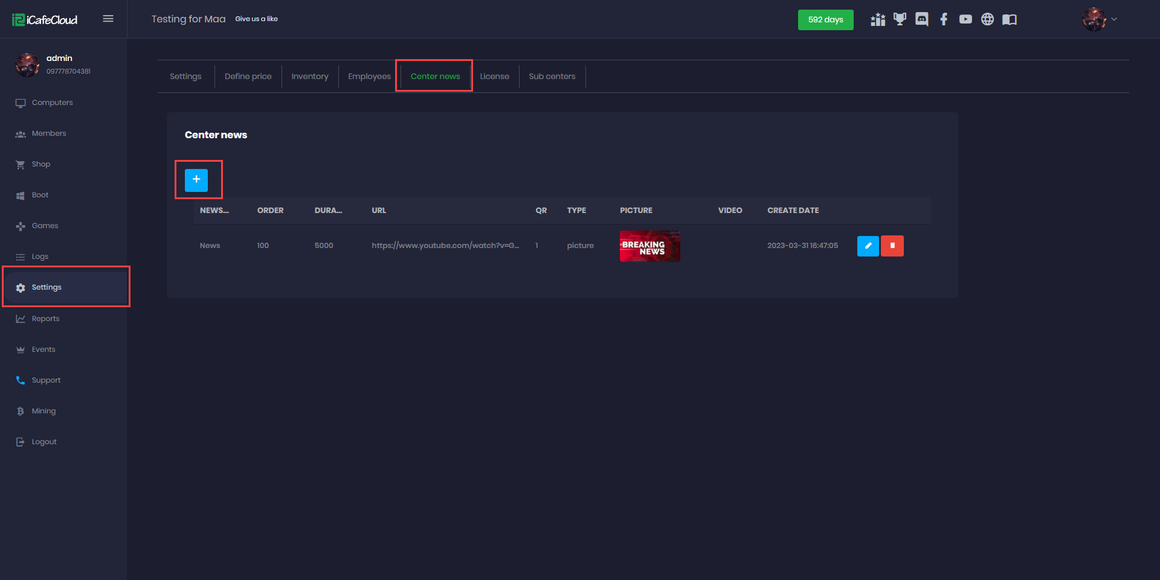
Task: Open the Discord icon in header
Action: tap(921, 19)
